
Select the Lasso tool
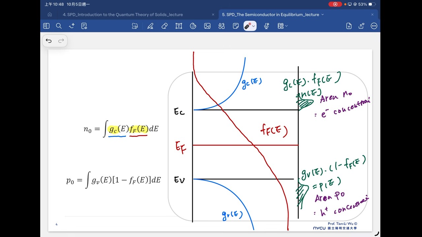pos(135,26)
